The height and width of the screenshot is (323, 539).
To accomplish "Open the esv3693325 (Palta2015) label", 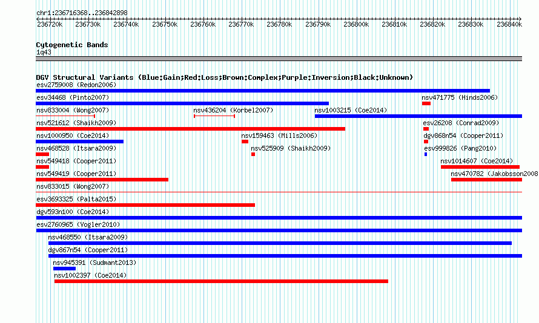I will click(x=76, y=199).
